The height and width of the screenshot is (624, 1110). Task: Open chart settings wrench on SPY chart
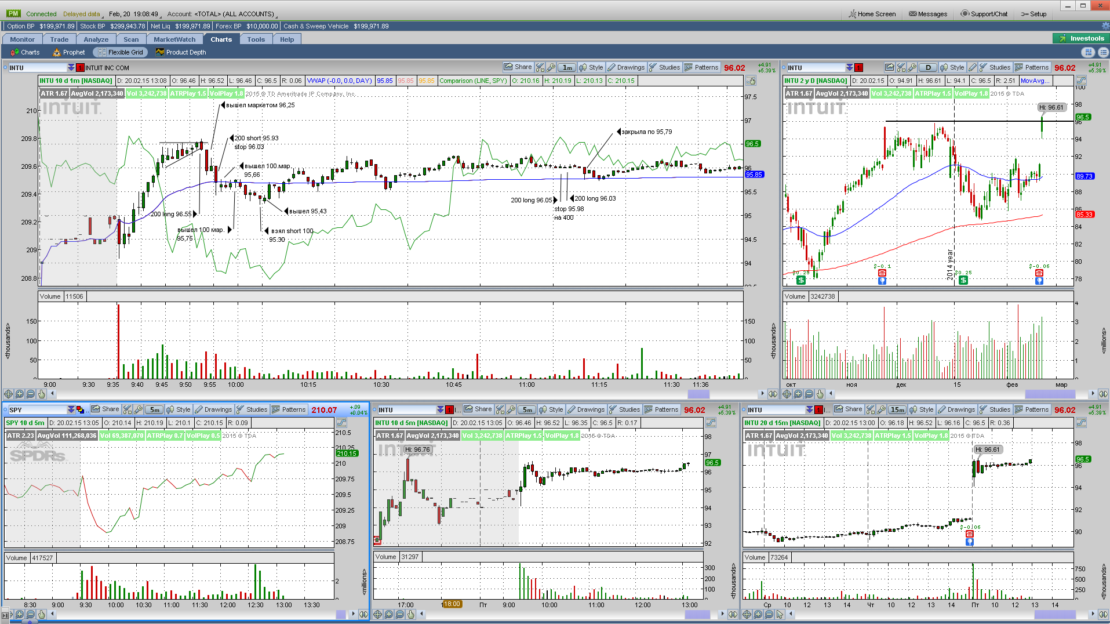(139, 409)
